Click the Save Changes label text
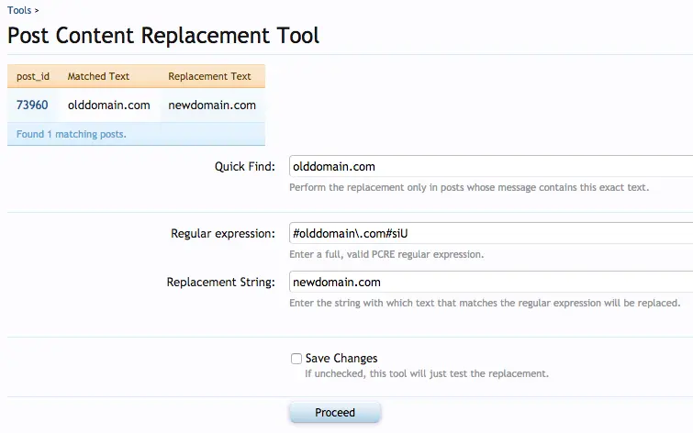This screenshot has height=433, width=693. (x=341, y=359)
